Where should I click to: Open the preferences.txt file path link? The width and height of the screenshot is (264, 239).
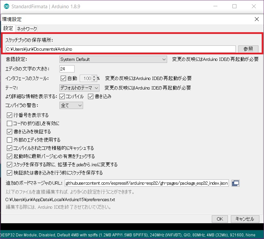click(x=60, y=200)
